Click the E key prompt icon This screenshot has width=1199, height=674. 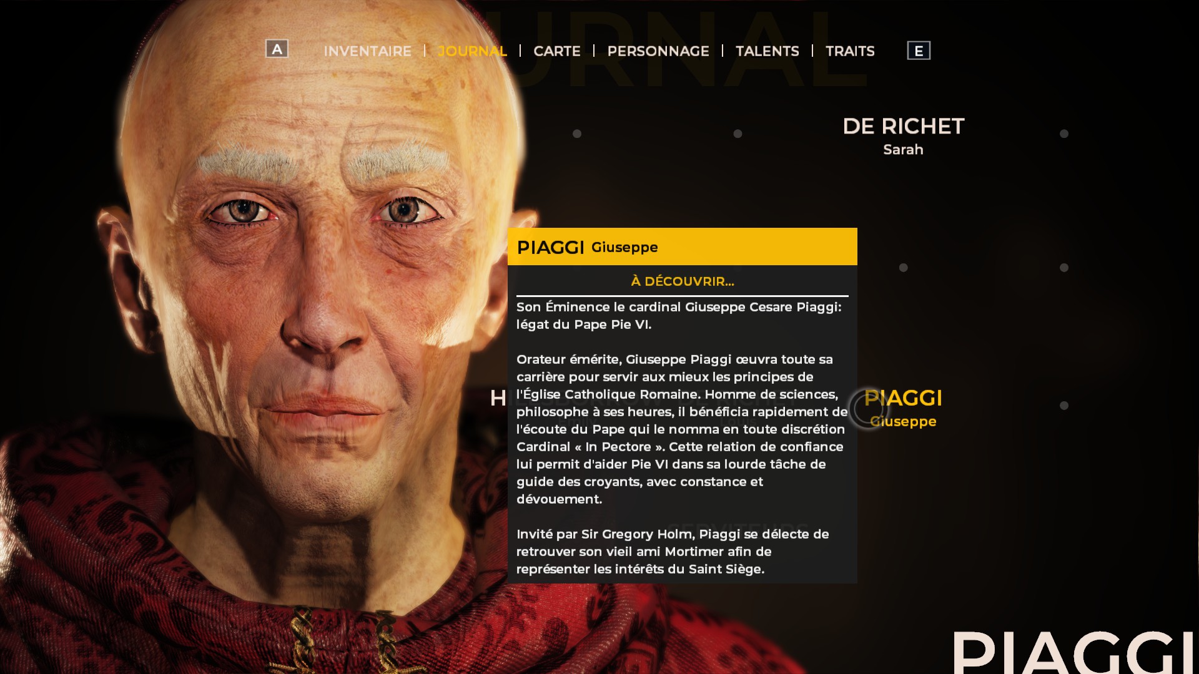pos(919,51)
